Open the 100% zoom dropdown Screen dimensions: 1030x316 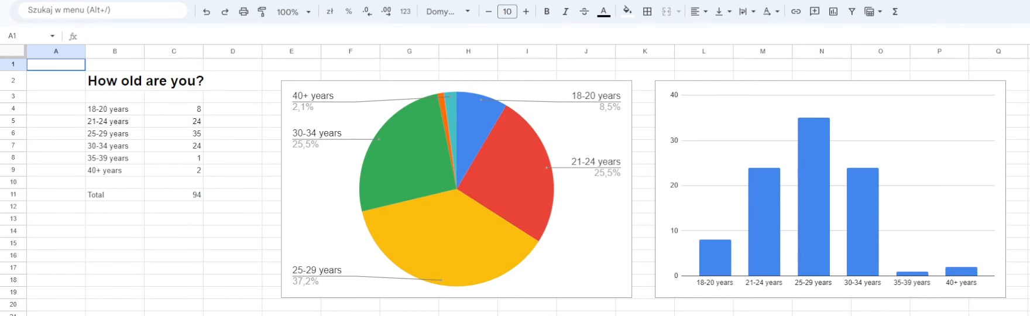click(293, 12)
